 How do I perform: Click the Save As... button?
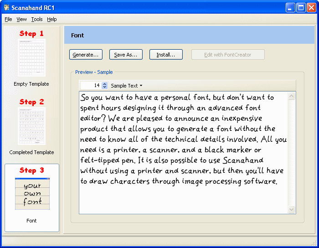[126, 55]
